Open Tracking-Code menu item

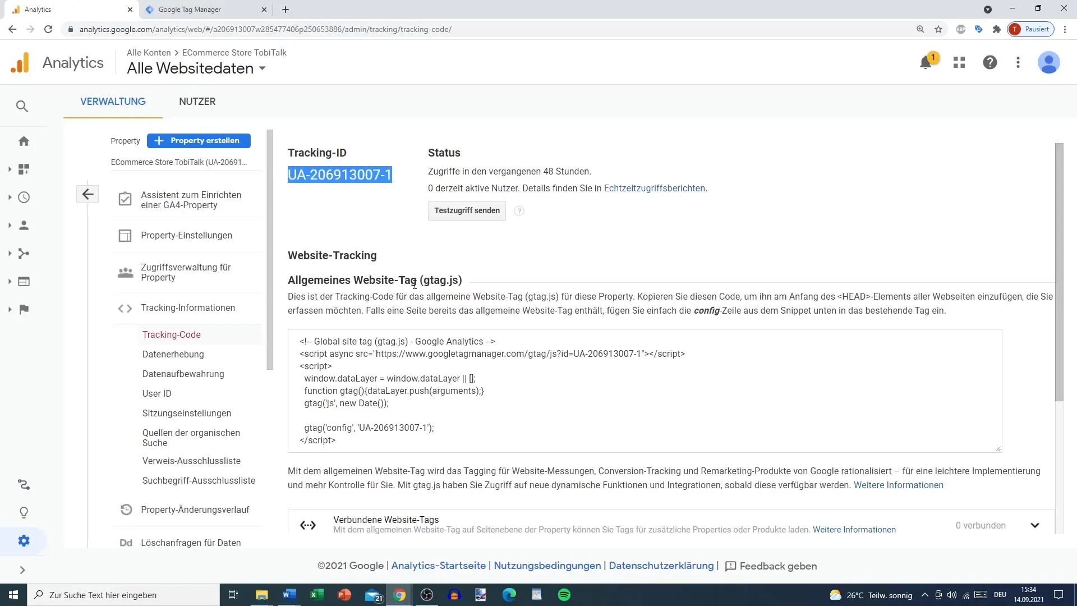(172, 334)
